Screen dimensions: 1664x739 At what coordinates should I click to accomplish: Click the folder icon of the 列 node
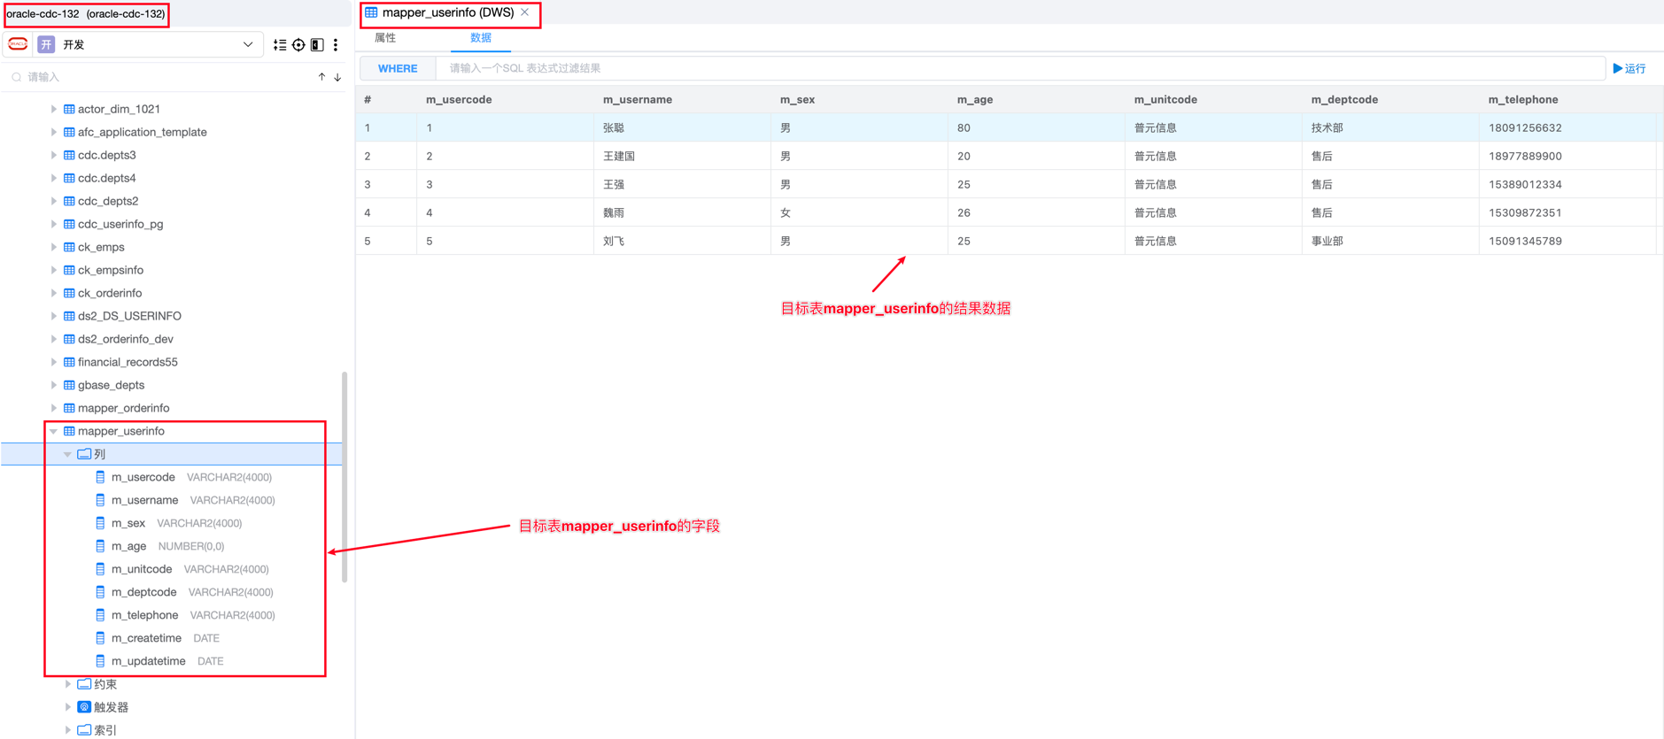(84, 454)
